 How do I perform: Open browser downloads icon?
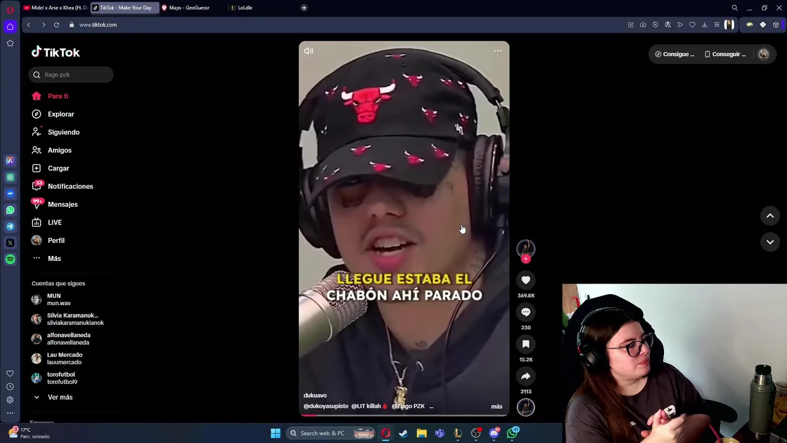[705, 25]
